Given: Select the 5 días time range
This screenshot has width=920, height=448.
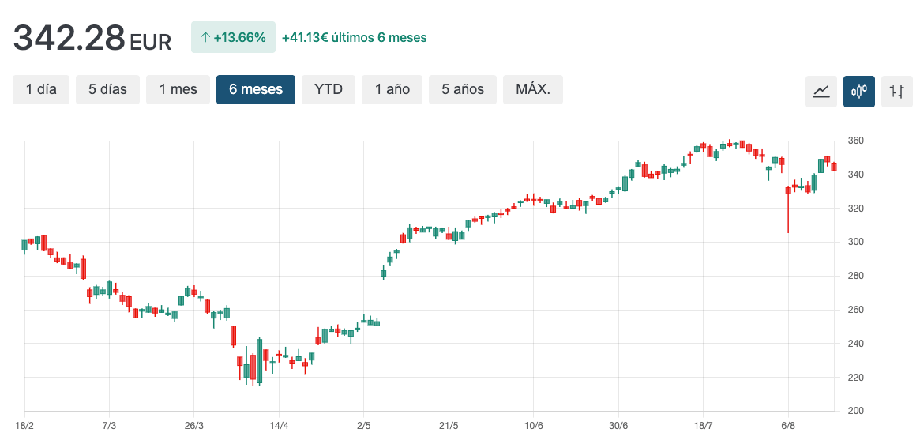Looking at the screenshot, I should point(108,90).
